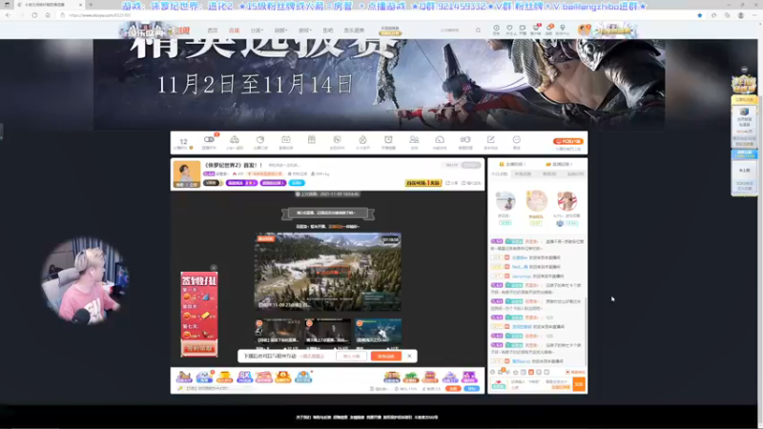This screenshot has height=429, width=763.
Task: Click the 2K gift icon in the gift bar
Action: point(244,377)
